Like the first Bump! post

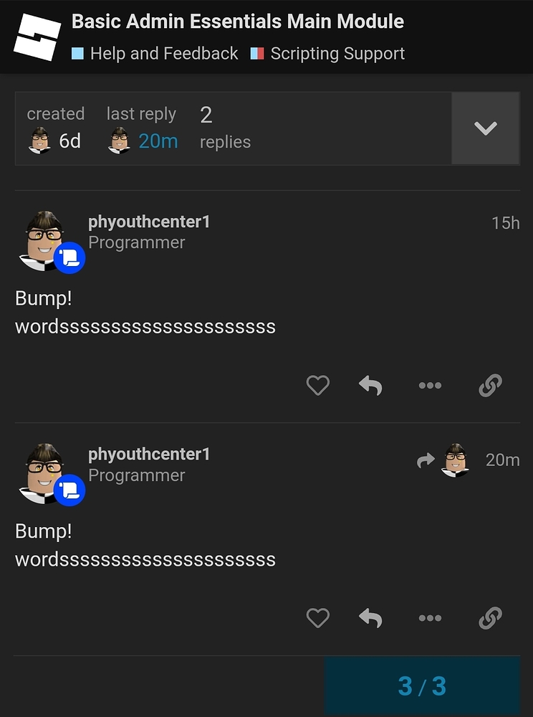pyautogui.click(x=317, y=386)
